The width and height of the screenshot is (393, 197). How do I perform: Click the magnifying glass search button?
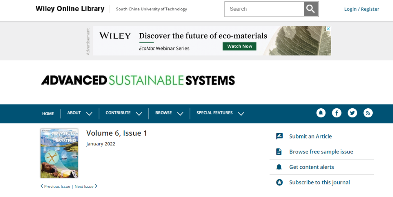[310, 9]
